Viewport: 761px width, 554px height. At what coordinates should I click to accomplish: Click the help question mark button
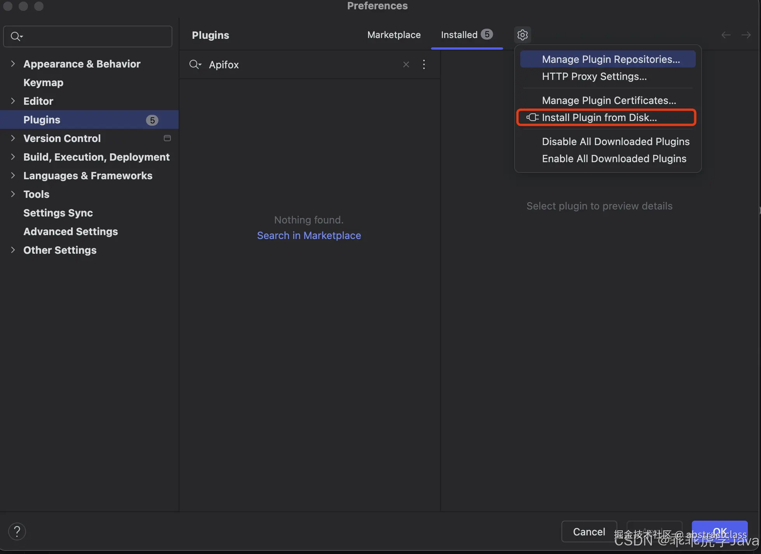17,531
